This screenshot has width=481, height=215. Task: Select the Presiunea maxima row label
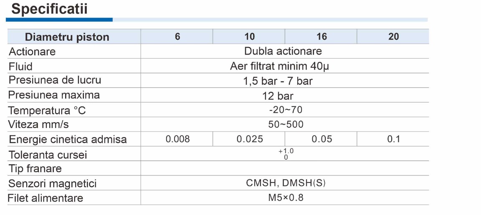pyautogui.click(x=54, y=95)
